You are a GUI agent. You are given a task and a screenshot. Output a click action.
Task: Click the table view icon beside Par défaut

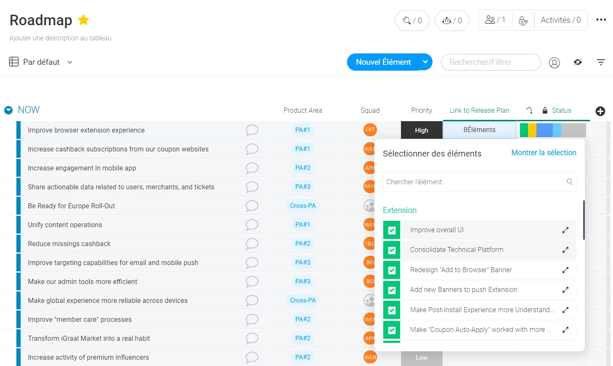tap(14, 62)
